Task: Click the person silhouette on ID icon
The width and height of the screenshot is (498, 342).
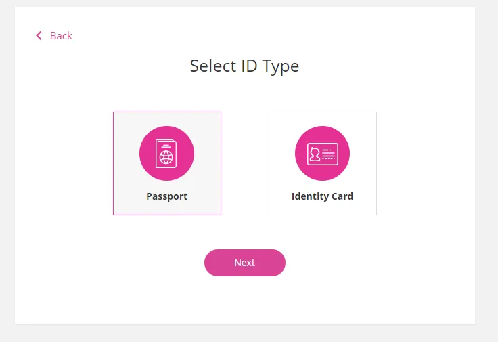Action: click(315, 154)
